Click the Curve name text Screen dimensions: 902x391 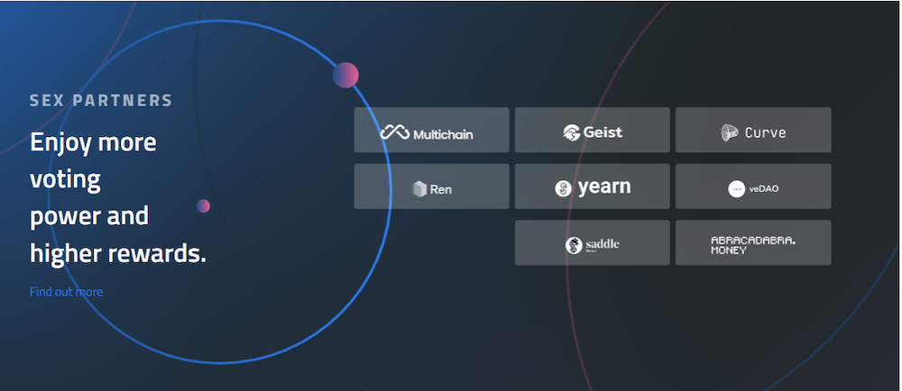[x=766, y=132]
